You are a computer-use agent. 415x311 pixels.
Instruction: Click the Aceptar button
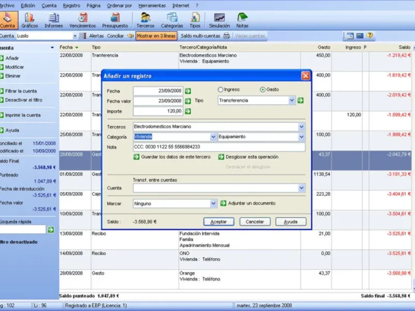[x=218, y=222]
